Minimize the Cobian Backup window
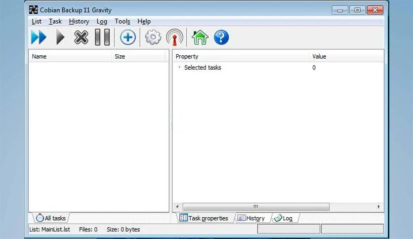This screenshot has width=413, height=239. coord(340,10)
